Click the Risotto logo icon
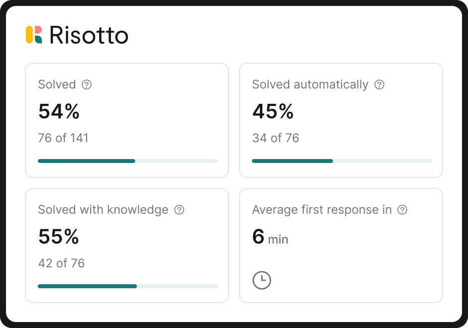Screen dimensions: 468x328 pyautogui.click(x=34, y=35)
